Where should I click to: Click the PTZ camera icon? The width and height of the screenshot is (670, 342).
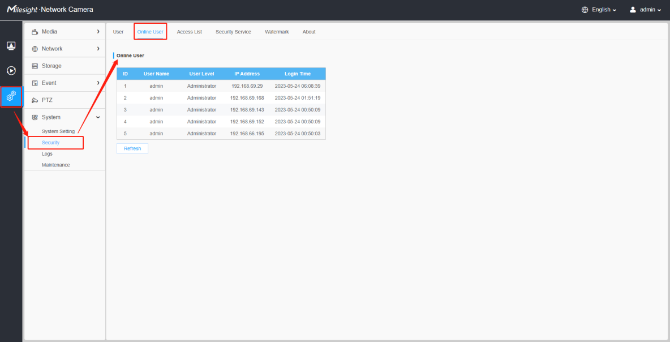pyautogui.click(x=35, y=100)
